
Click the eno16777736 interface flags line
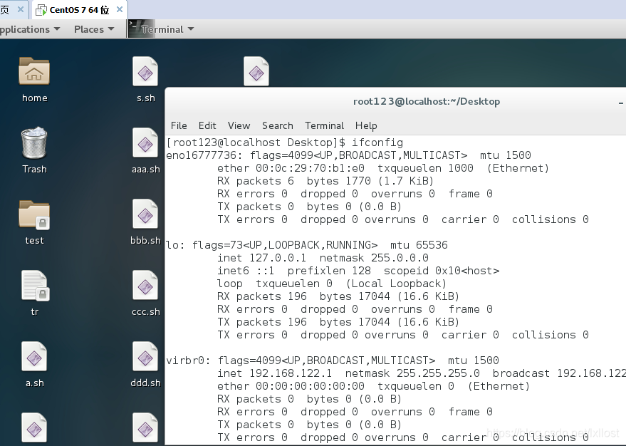click(348, 155)
